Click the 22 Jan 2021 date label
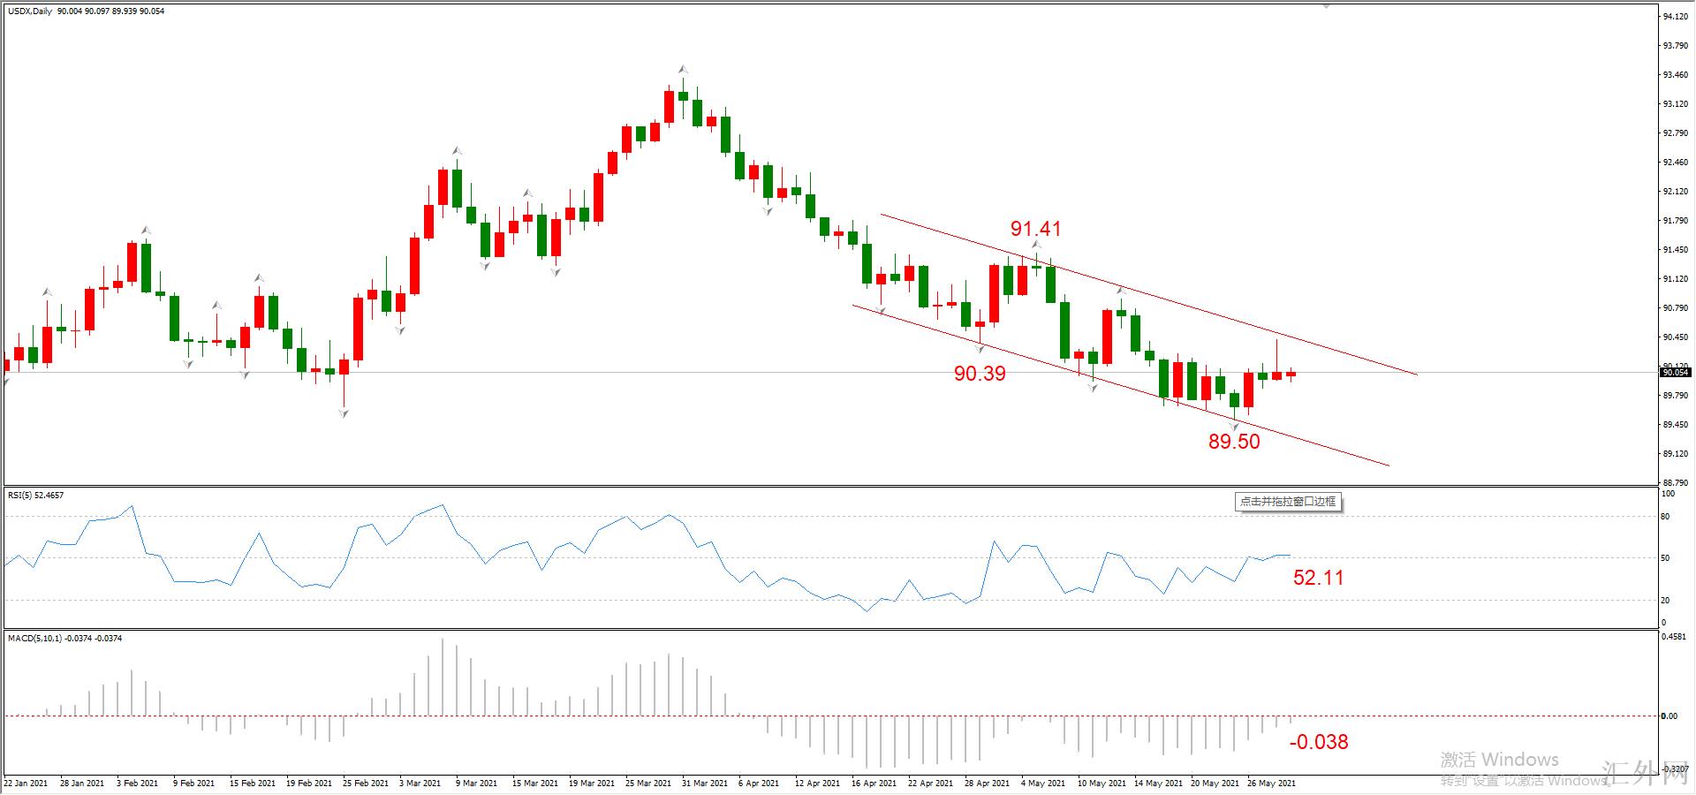1696x795 pixels. [x=26, y=784]
